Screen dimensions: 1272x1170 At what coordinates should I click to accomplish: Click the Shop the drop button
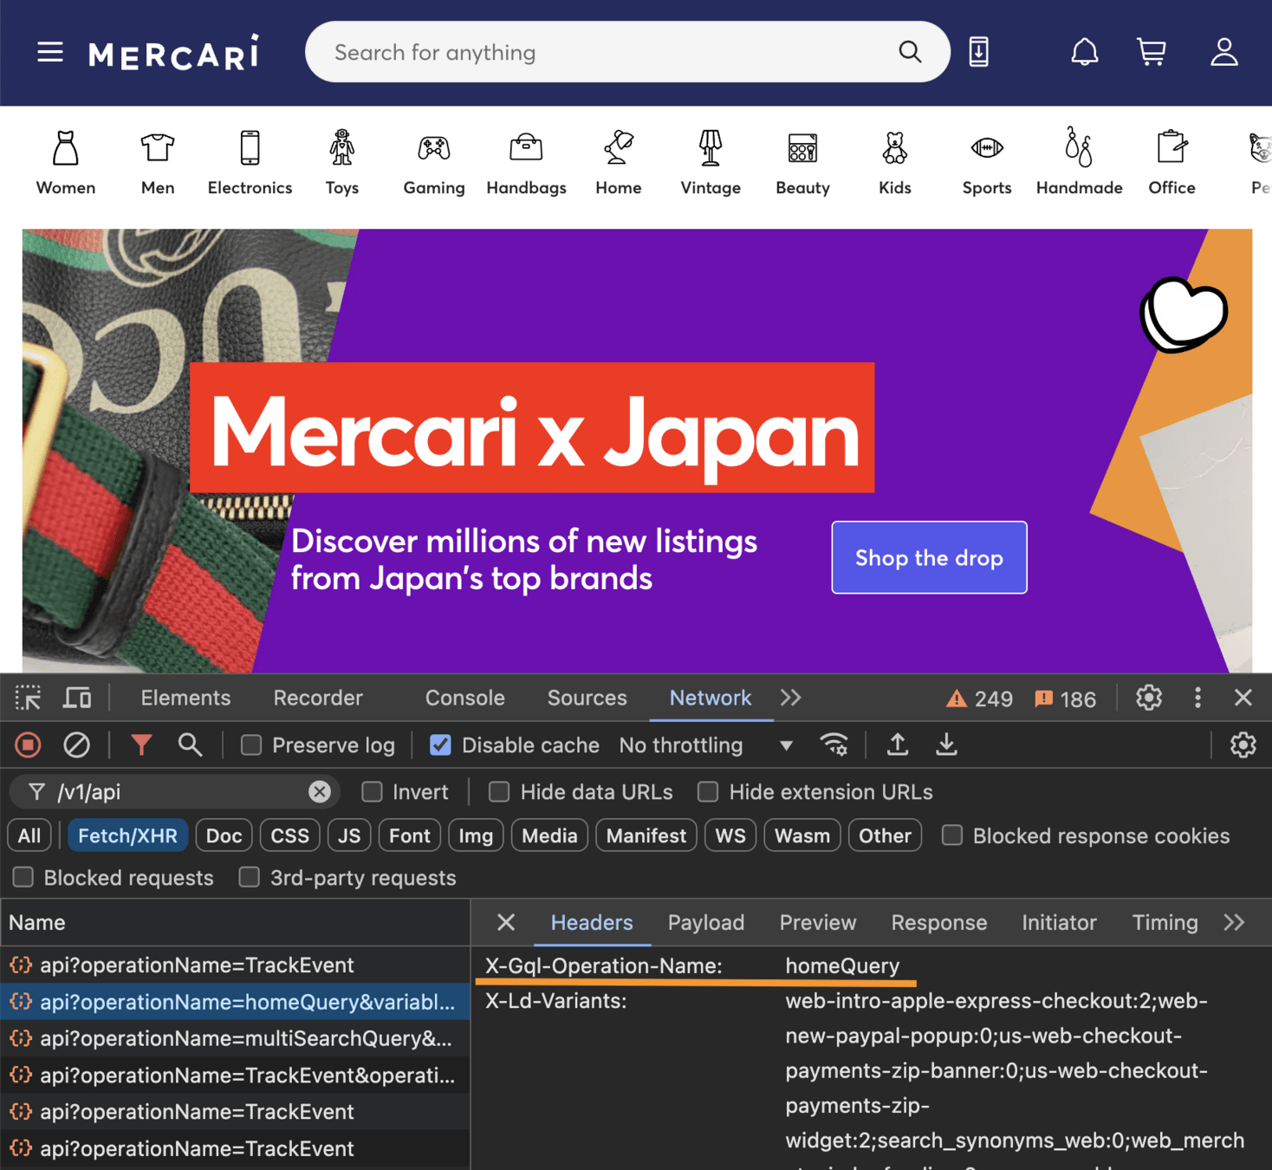click(929, 557)
